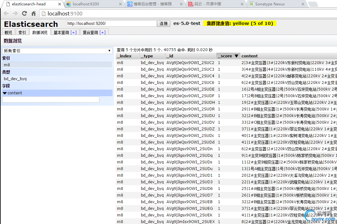Click id cell AVg9jJeQsx9OWI_2SUDd
Viewport: 337px width, 224px height.
coord(190,142)
